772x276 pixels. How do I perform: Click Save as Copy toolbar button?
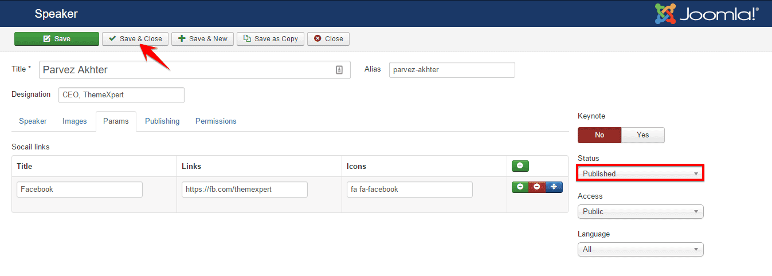(271, 39)
